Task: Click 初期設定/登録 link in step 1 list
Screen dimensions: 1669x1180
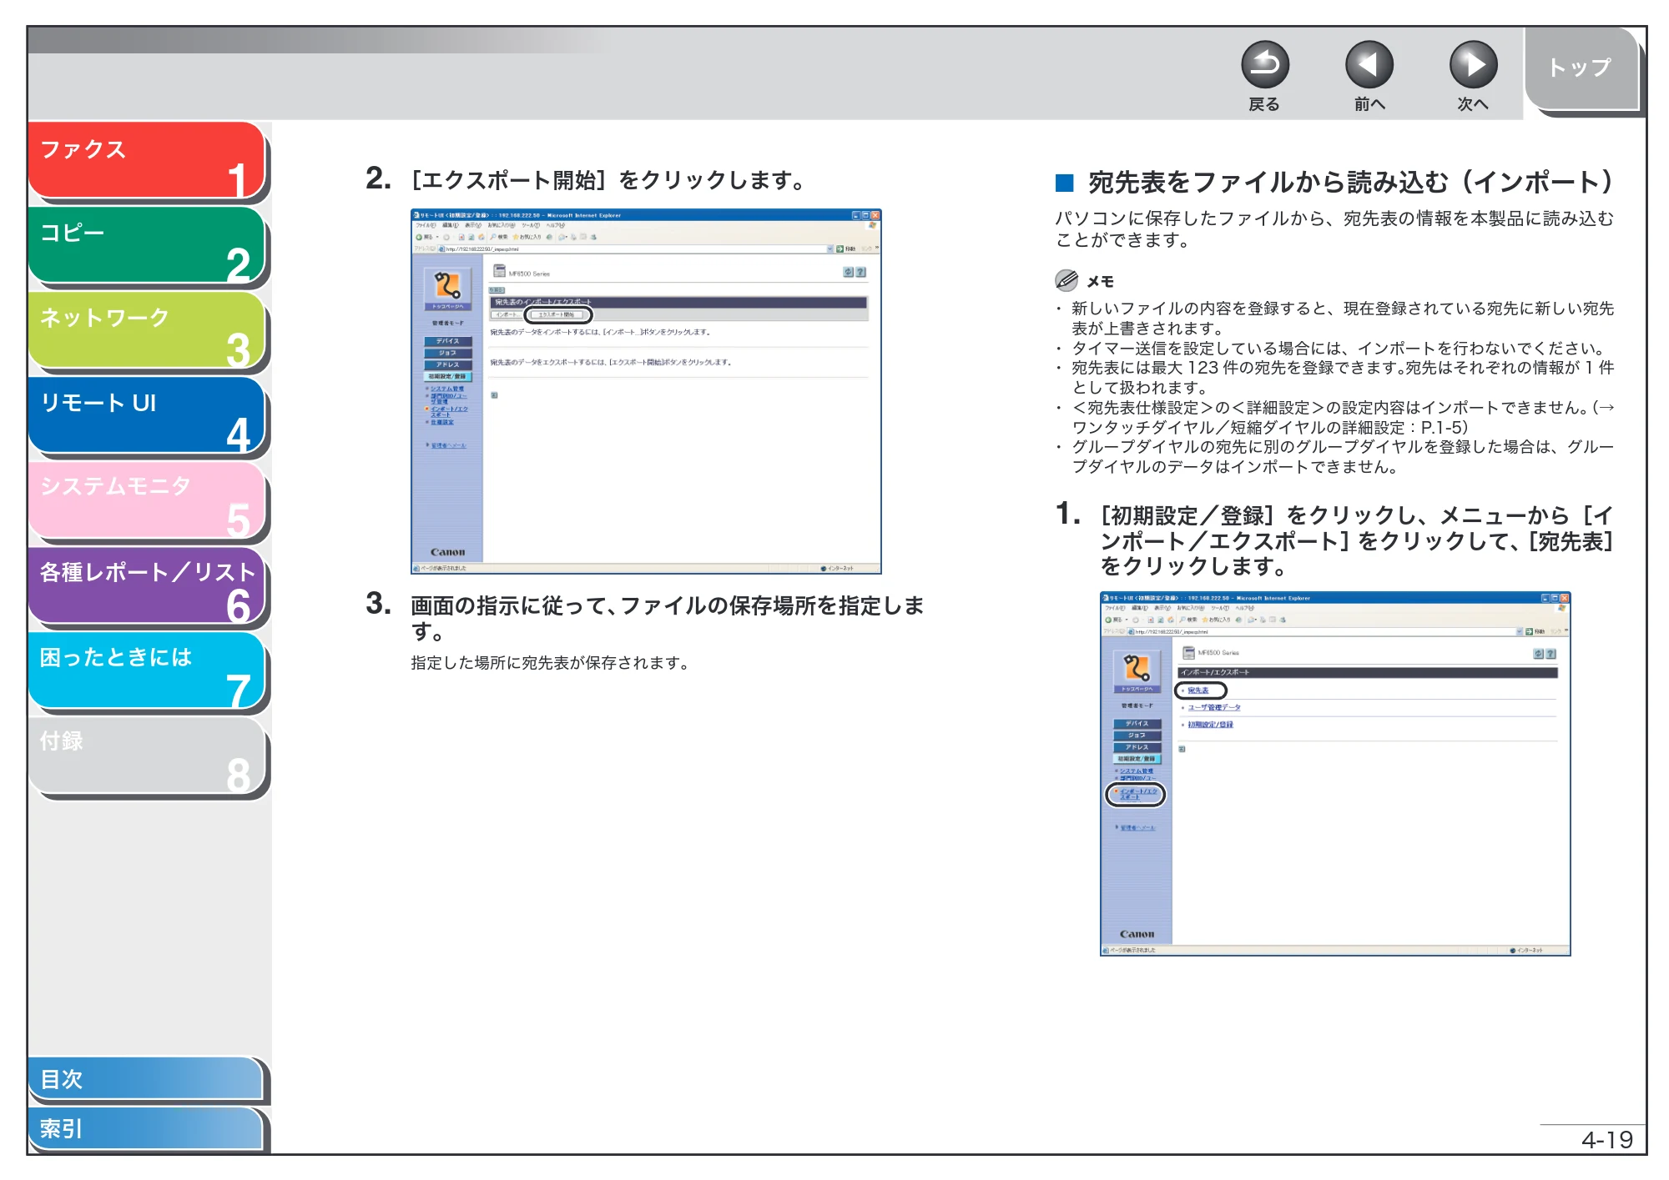Action: [1210, 725]
